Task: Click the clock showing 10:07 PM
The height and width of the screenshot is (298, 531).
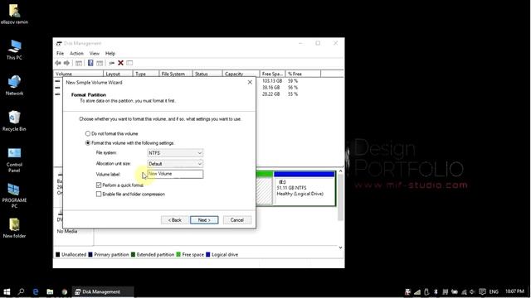Action: click(x=514, y=291)
